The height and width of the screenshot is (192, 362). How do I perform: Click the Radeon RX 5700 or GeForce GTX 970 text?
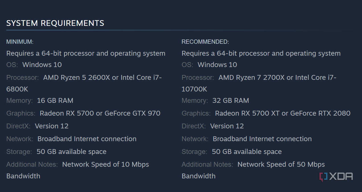coord(100,113)
